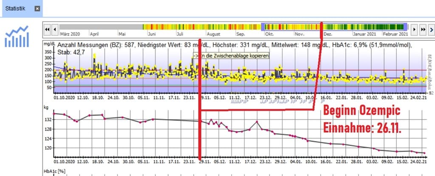
Task: Click the 'In die Zwischenablage kopieren' tooltip button
Action: click(231, 56)
